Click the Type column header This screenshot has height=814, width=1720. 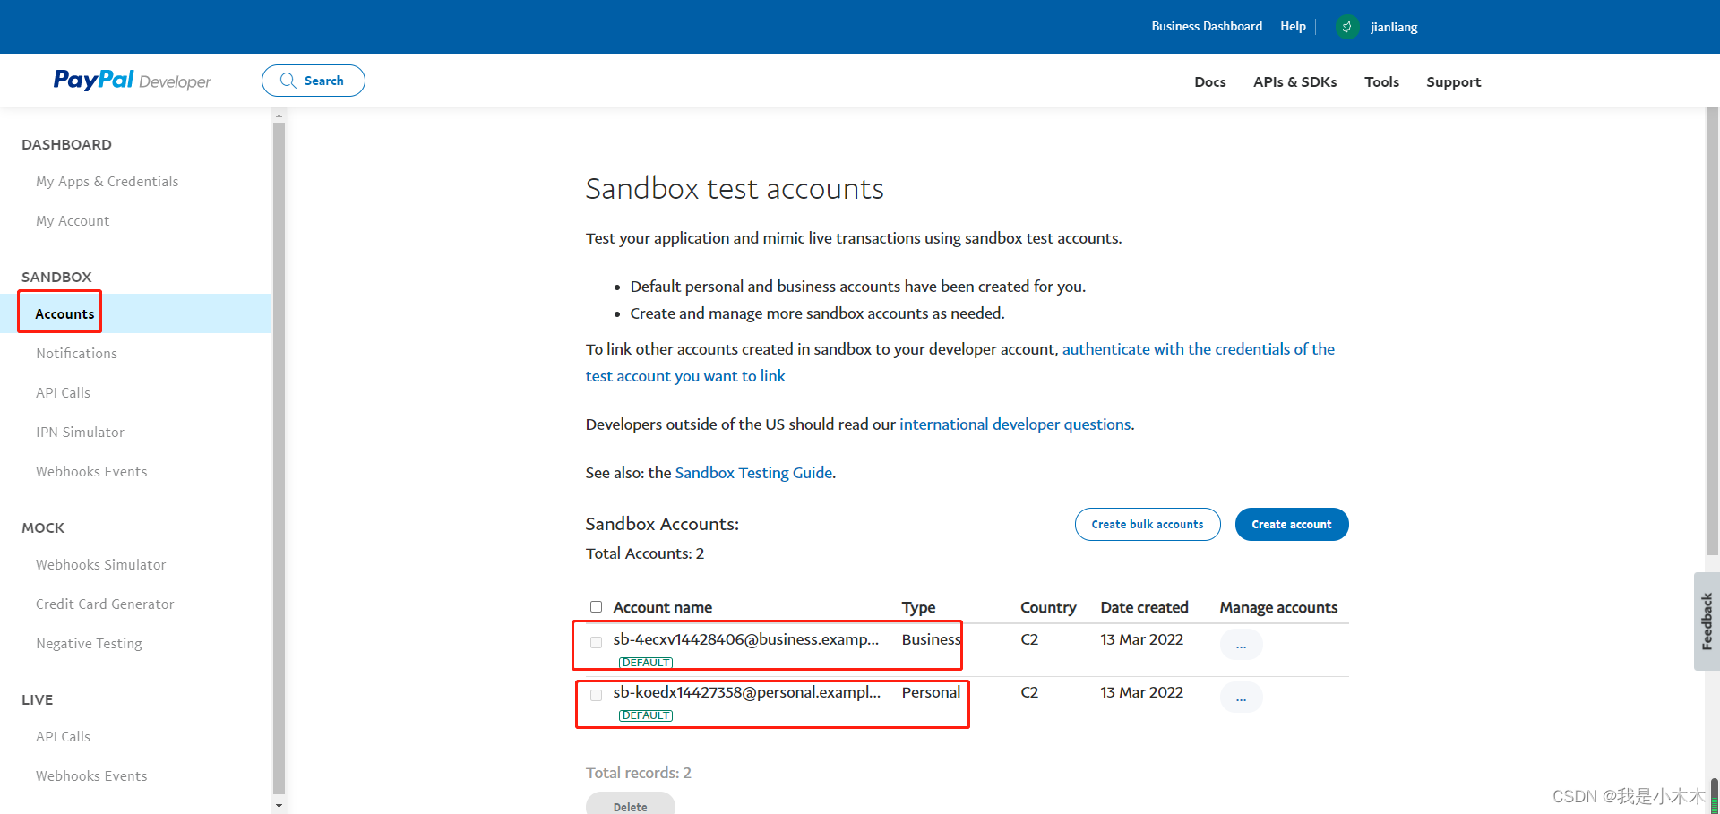[x=918, y=607]
